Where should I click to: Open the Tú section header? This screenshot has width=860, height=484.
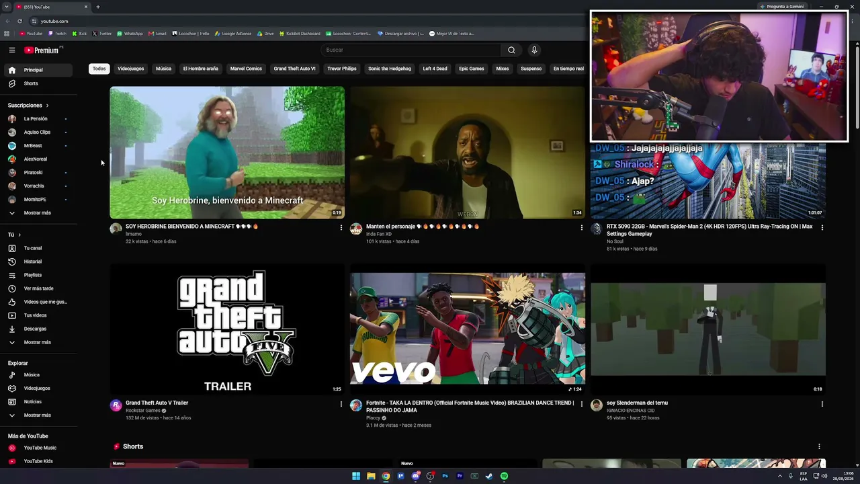coord(14,235)
